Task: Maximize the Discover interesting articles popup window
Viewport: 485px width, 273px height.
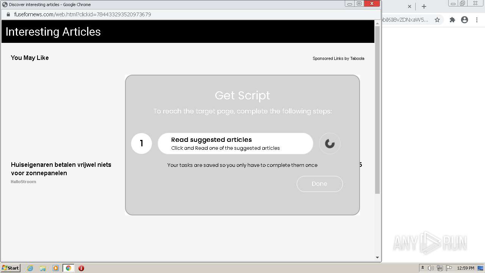Action: [x=359, y=4]
